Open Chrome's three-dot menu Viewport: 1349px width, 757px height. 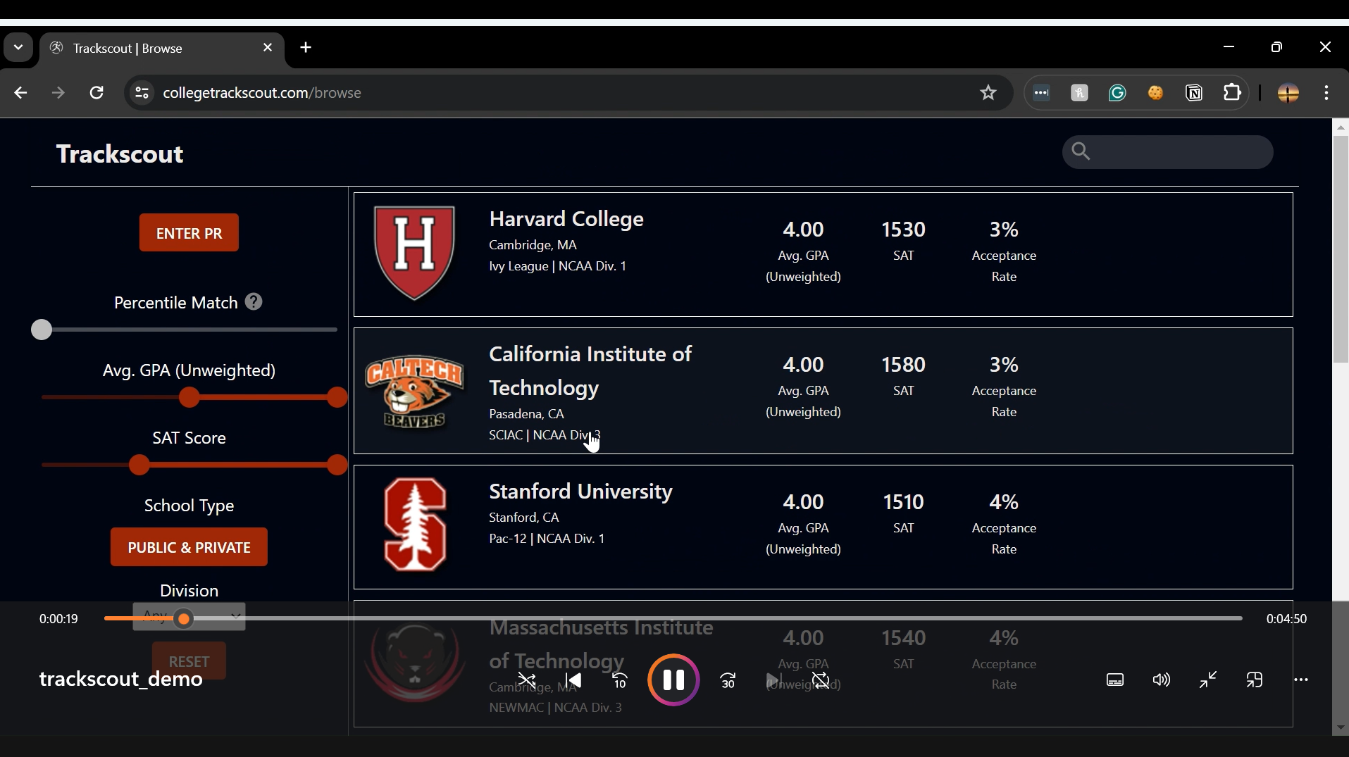pyautogui.click(x=1327, y=93)
